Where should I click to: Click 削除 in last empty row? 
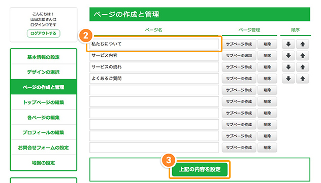click(x=267, y=148)
